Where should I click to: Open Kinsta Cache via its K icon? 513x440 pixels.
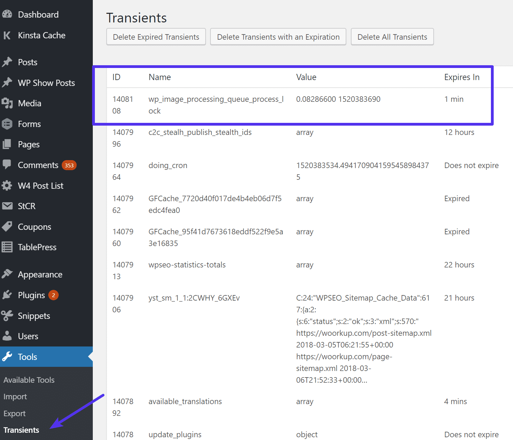[7, 35]
